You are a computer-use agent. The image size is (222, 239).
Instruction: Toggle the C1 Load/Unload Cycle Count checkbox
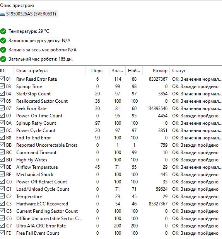[x=2, y=189]
